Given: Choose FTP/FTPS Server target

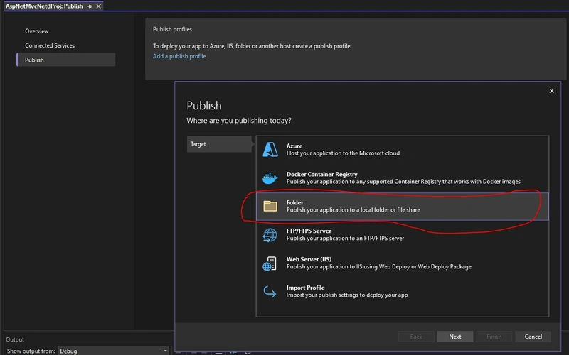Looking at the screenshot, I should pyautogui.click(x=403, y=235).
